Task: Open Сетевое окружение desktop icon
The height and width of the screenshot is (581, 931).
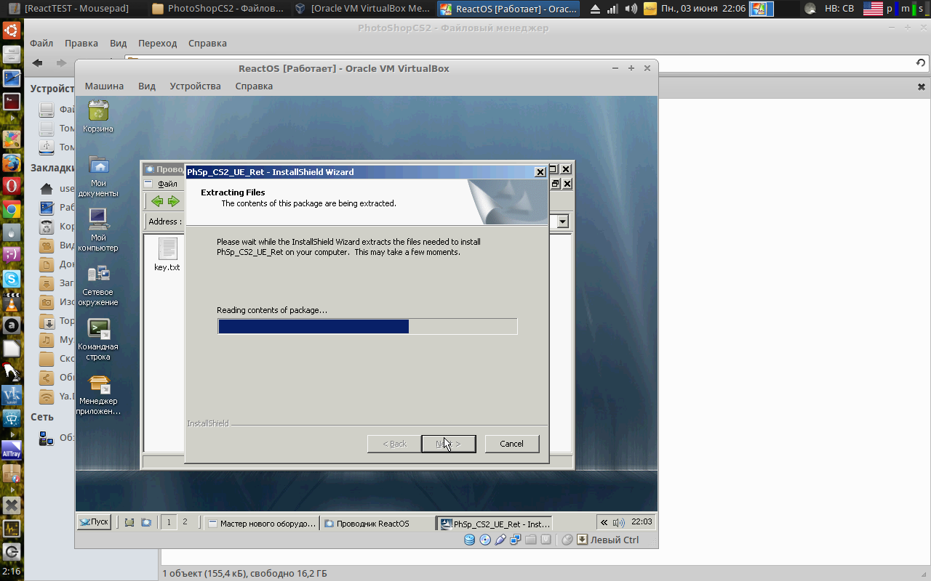Action: (98, 285)
